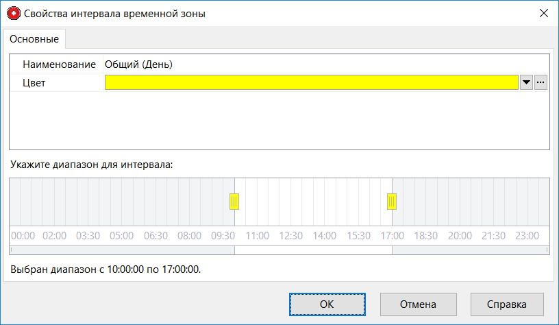Select the Основные tab
Screen dimensions: 559x325
pyautogui.click(x=34, y=39)
